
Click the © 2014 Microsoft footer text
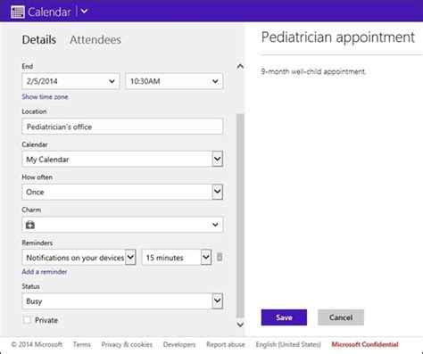click(37, 344)
